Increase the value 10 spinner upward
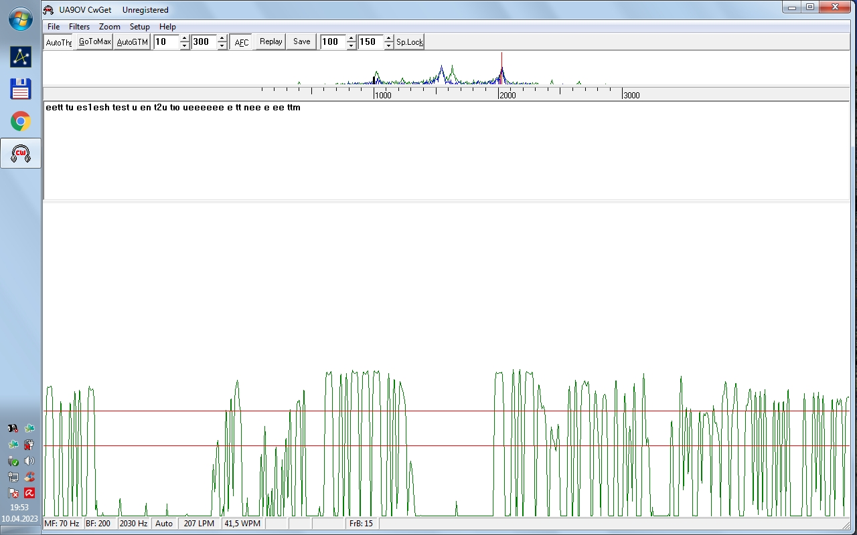The width and height of the screenshot is (857, 535). point(185,38)
